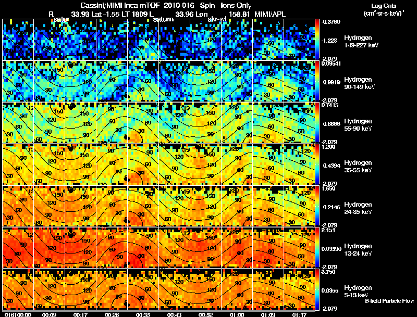Click the 2.151 color scale value

click(328, 230)
